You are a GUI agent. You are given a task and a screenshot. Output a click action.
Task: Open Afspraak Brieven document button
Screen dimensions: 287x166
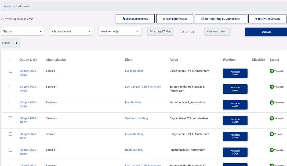click(x=135, y=19)
